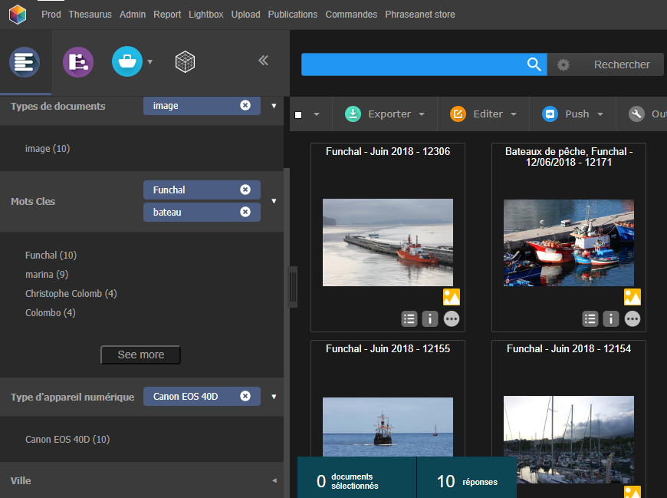667x498 pixels.
Task: Remove the 'bateau' keyword filter
Action: tap(245, 212)
